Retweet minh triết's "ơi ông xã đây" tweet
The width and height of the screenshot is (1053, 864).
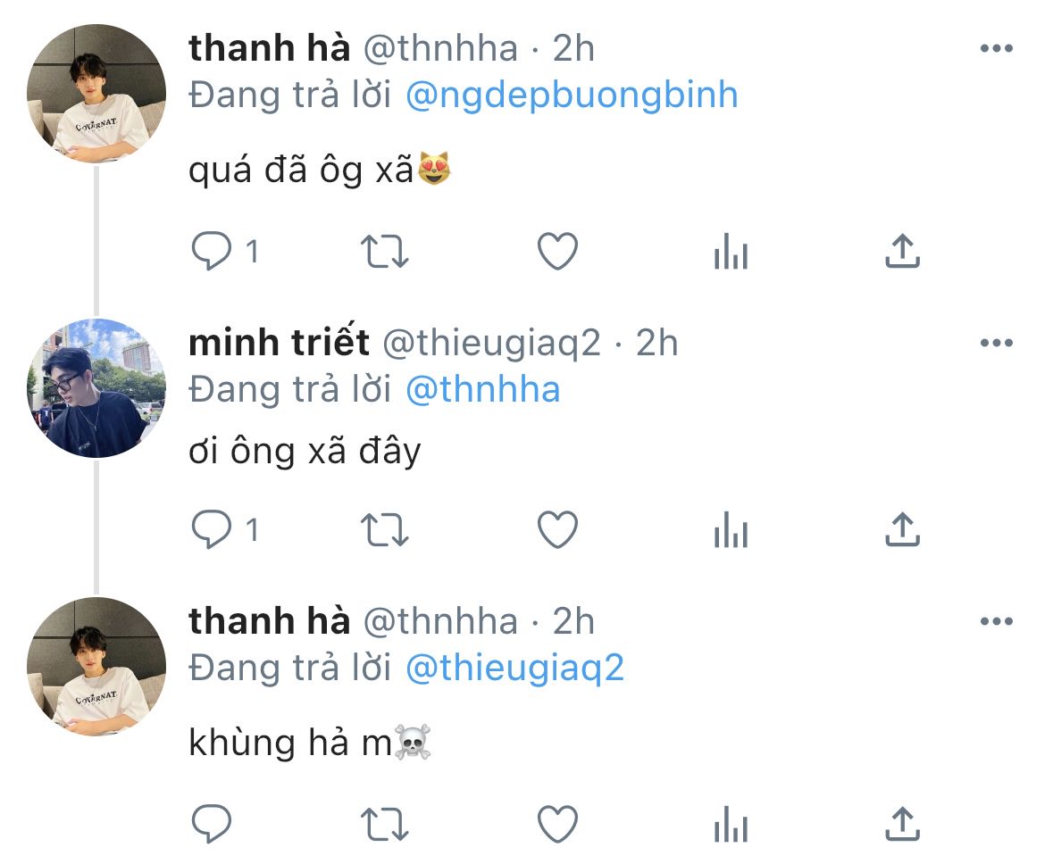tap(386, 531)
